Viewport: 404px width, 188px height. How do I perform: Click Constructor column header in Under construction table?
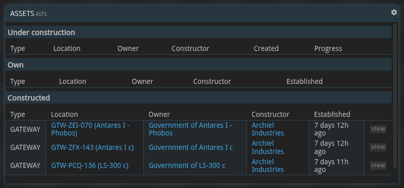click(x=190, y=48)
